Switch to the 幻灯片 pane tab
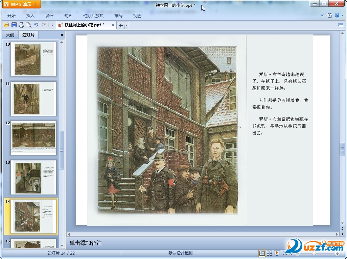This screenshot has height=259, width=347. (28, 35)
